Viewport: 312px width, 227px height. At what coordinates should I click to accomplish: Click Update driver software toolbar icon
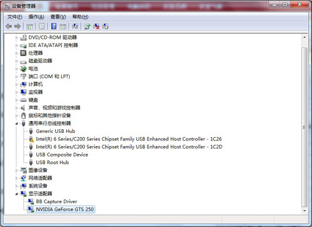tap(87, 26)
